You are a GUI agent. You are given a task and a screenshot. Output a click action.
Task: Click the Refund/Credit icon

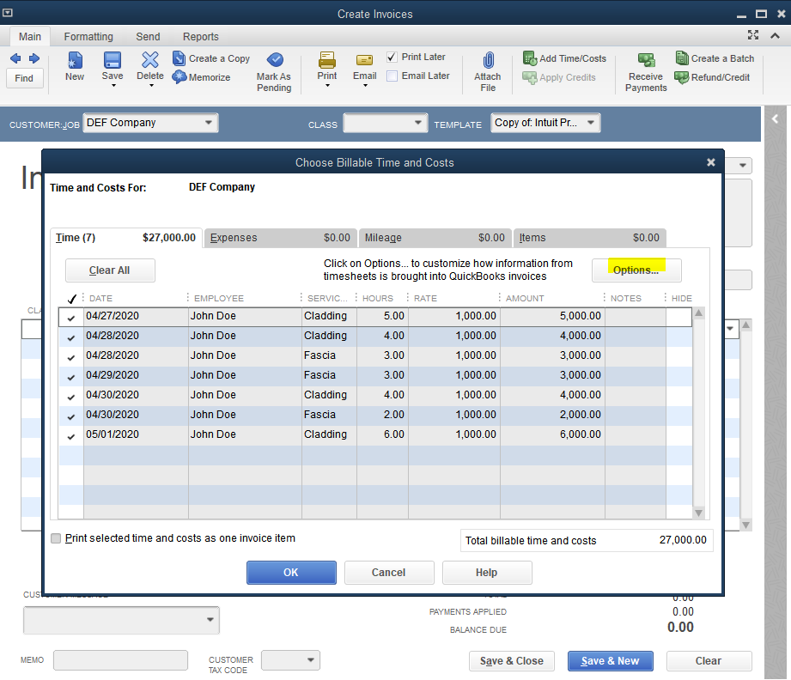coord(682,77)
